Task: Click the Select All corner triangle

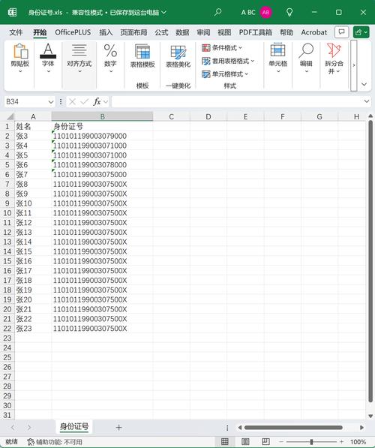Action: 10,116
